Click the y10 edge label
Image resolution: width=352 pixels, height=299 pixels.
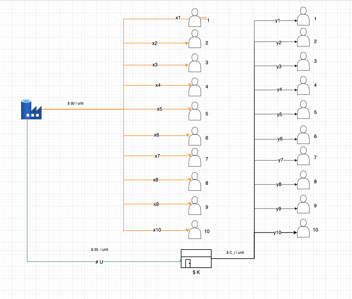[x=277, y=233]
